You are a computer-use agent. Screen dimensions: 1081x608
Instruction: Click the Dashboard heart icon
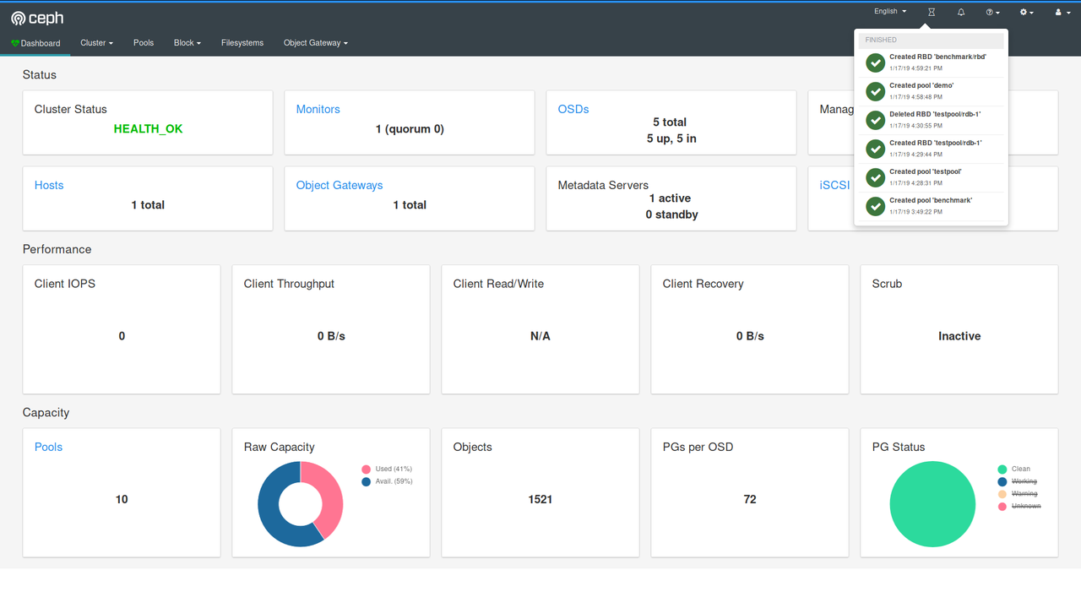[15, 43]
